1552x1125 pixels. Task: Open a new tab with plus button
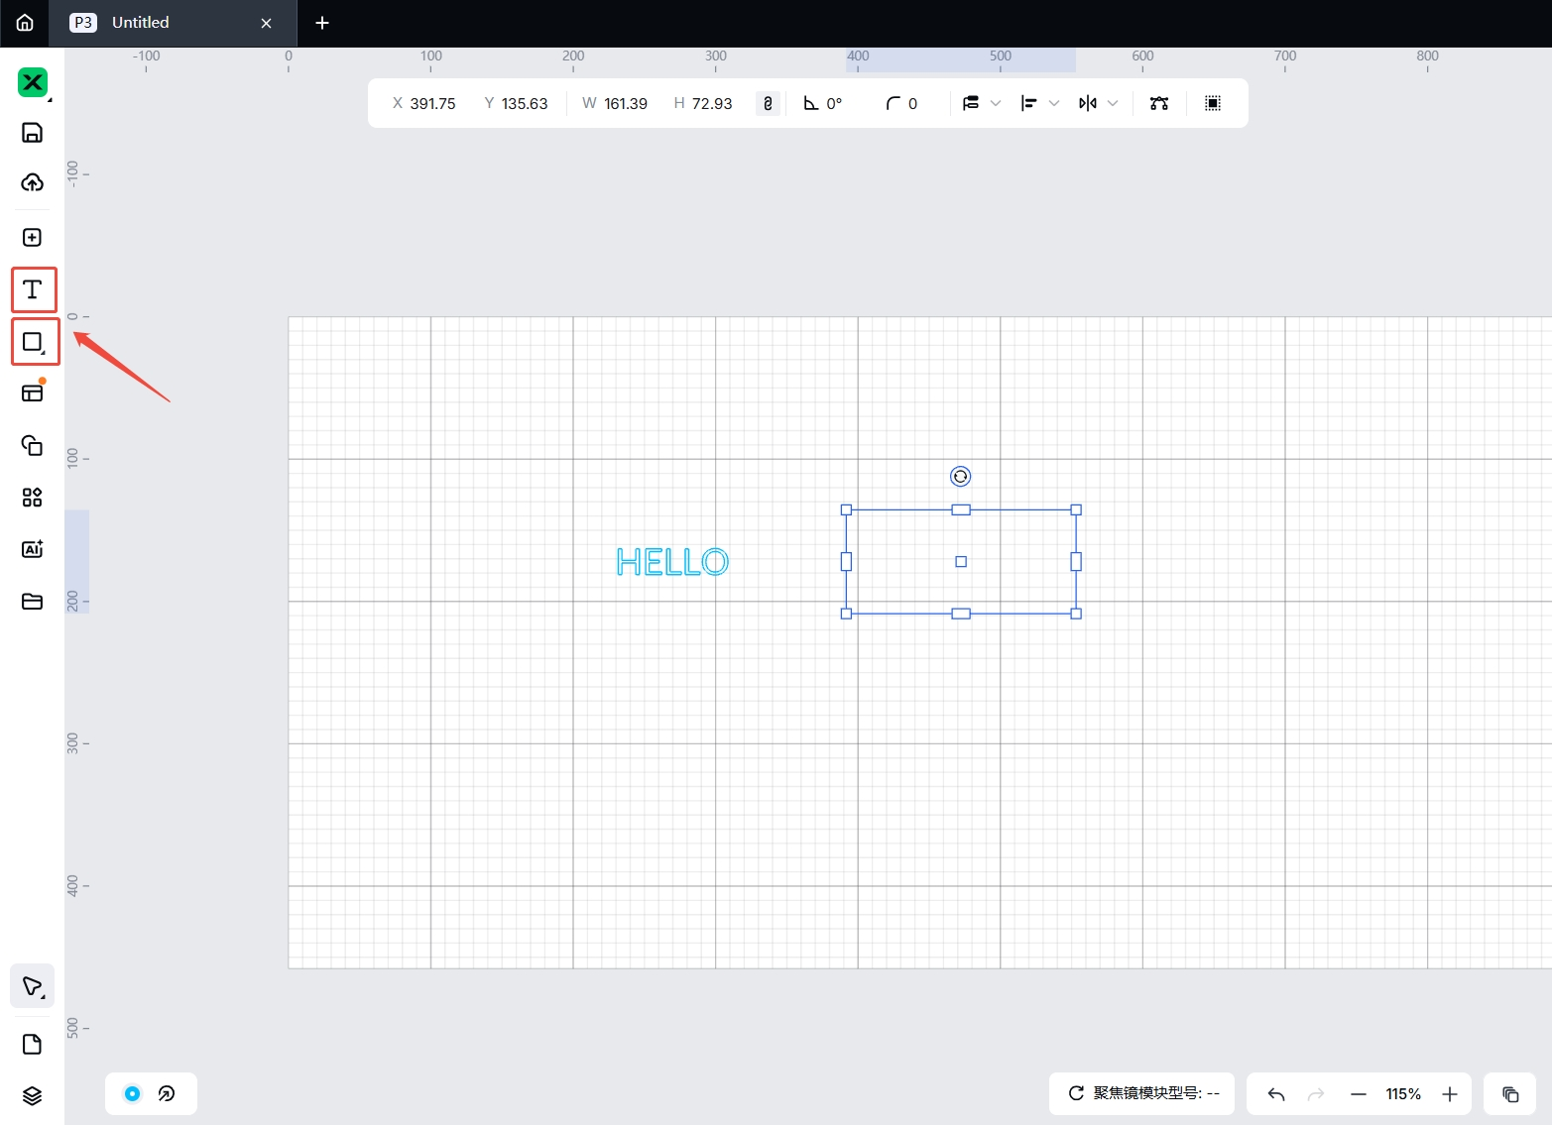click(x=322, y=23)
